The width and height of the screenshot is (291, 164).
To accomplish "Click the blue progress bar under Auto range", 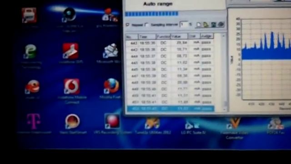I will [151, 14].
